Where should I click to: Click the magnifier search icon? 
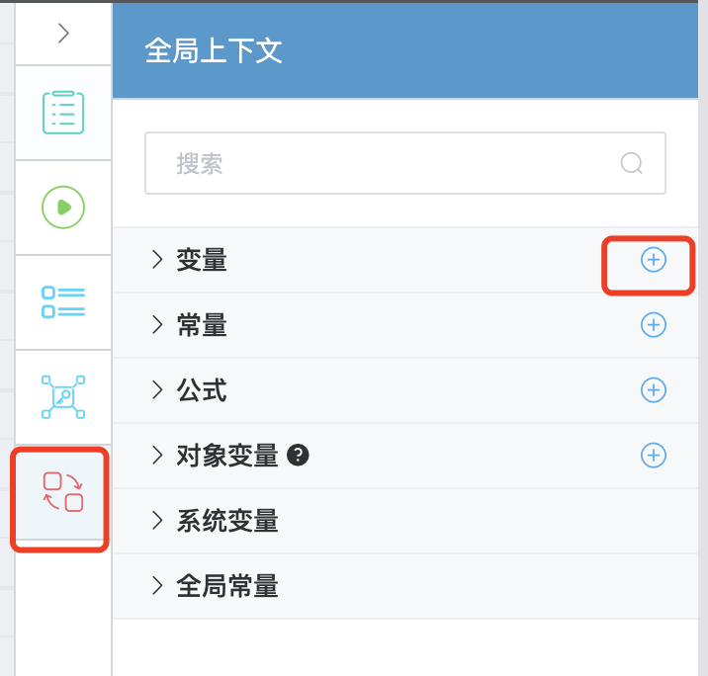pos(632,164)
